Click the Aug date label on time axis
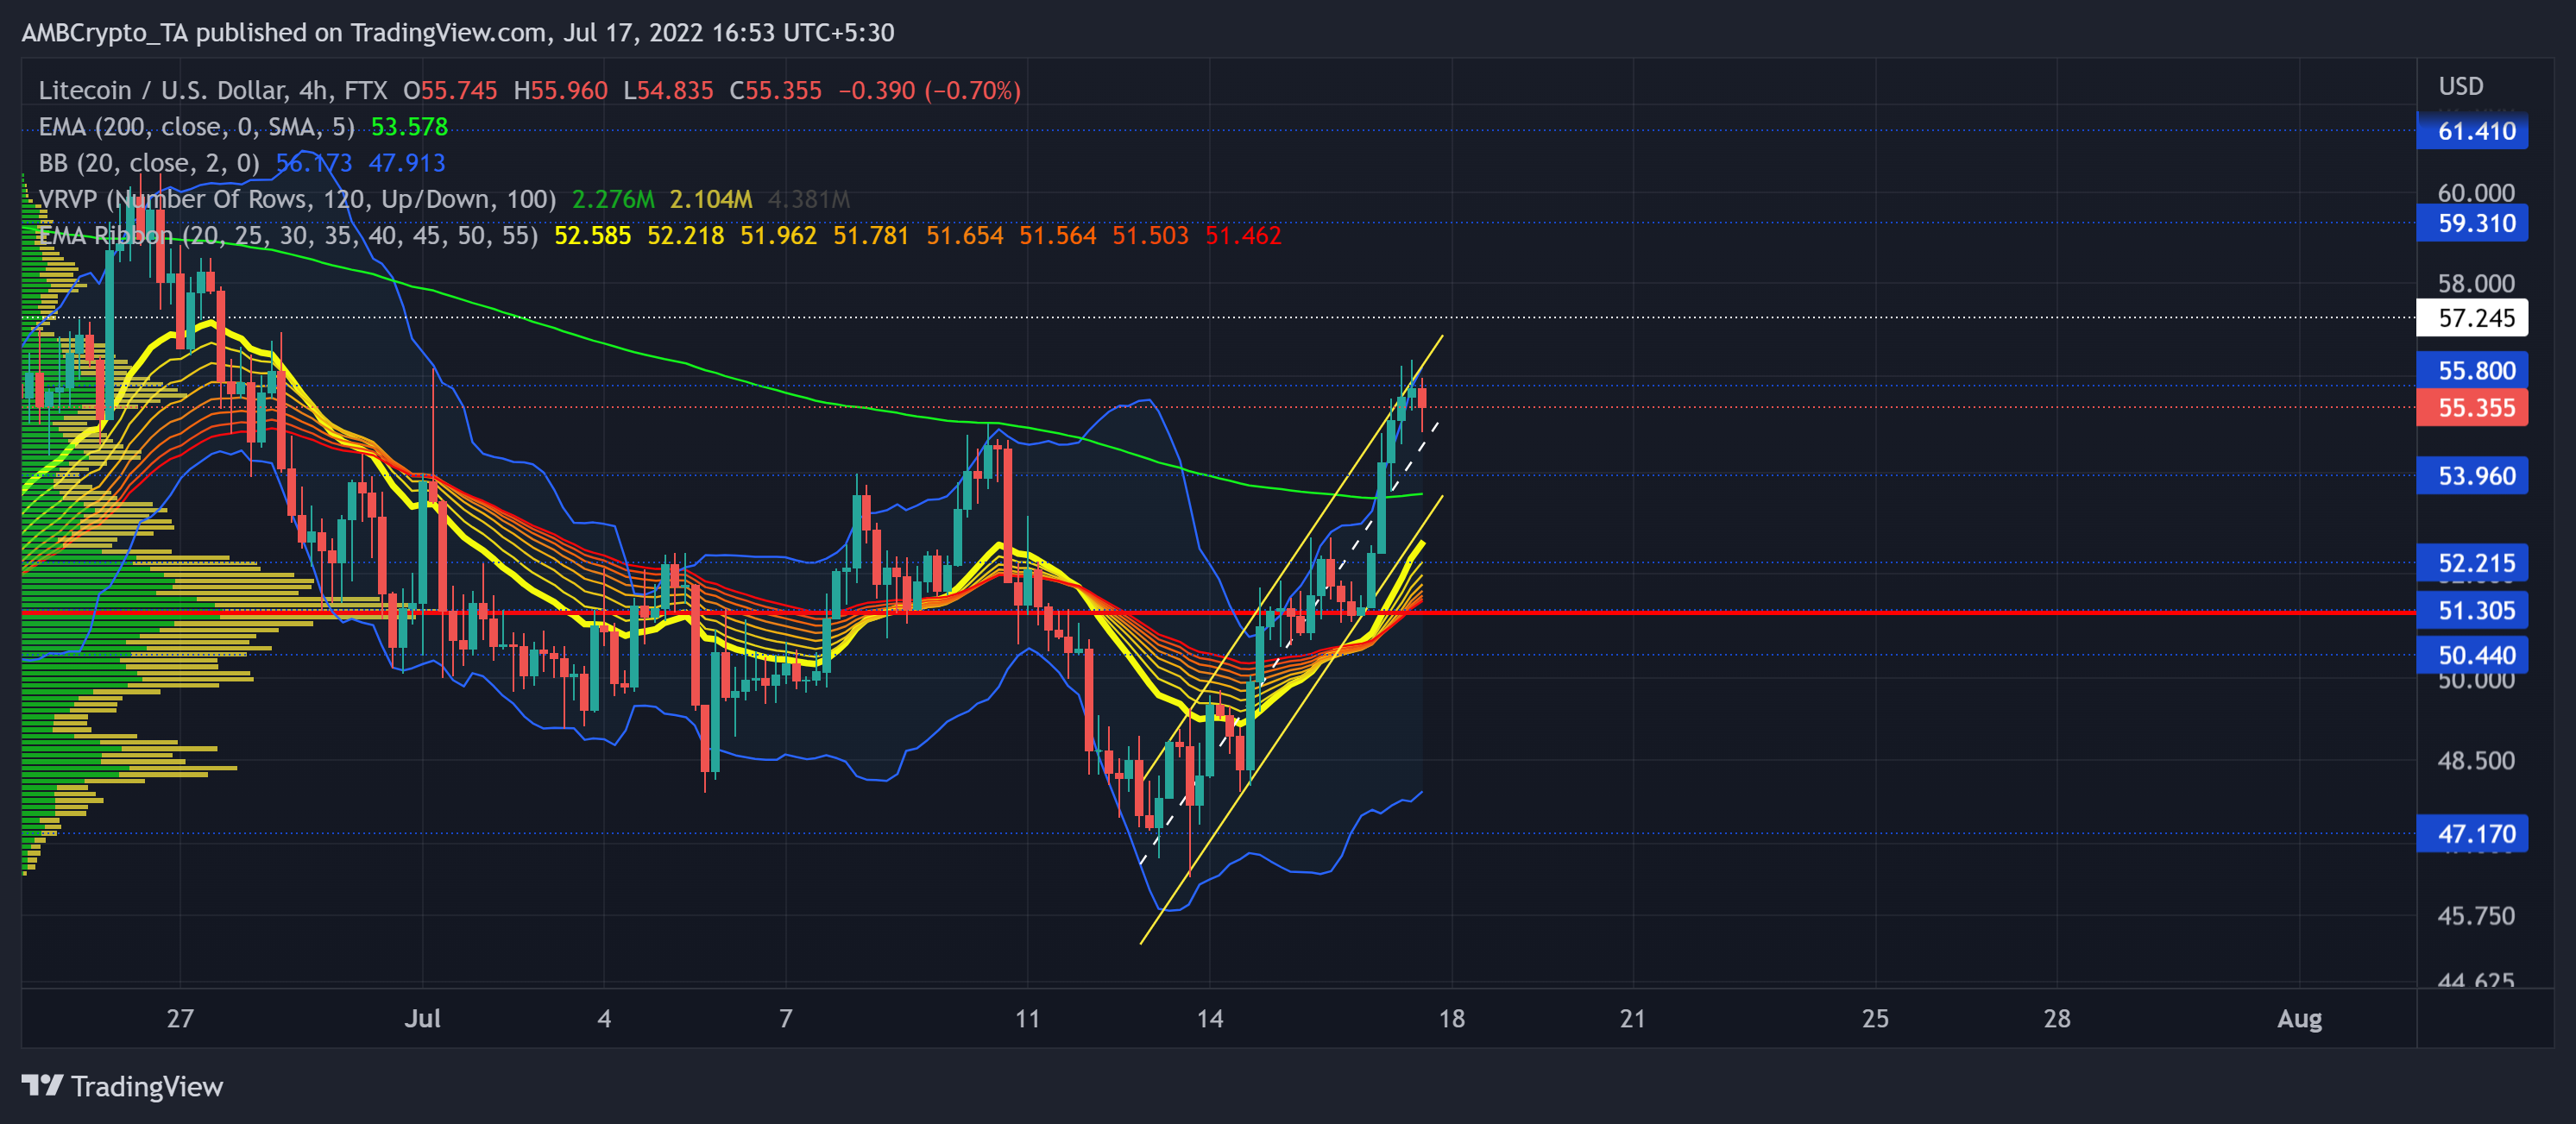 (2299, 1018)
